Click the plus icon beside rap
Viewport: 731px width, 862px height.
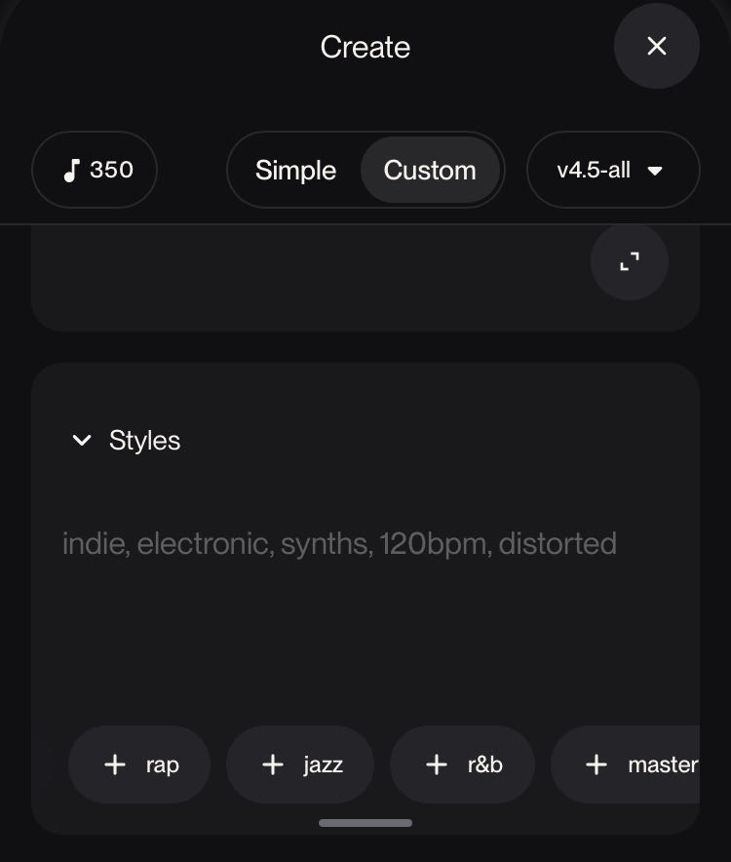click(x=115, y=764)
